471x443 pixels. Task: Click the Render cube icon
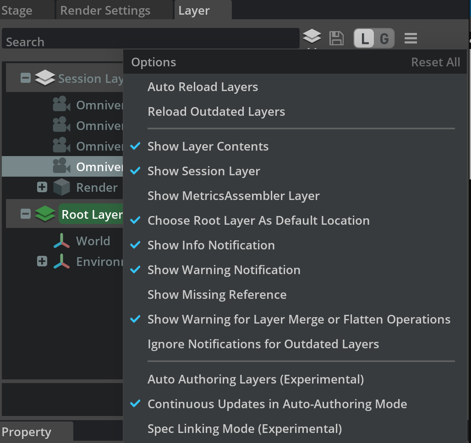click(x=61, y=188)
